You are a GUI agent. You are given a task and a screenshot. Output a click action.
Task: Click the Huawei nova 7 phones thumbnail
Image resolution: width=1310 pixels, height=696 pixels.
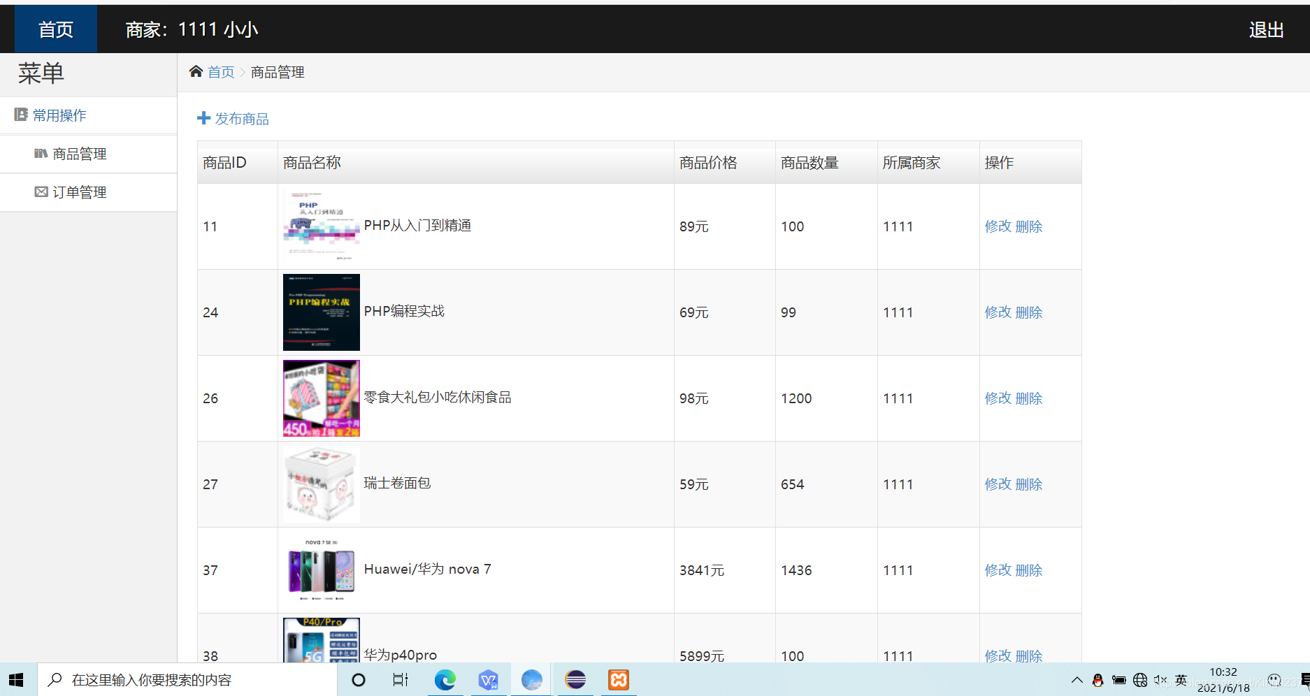(322, 570)
